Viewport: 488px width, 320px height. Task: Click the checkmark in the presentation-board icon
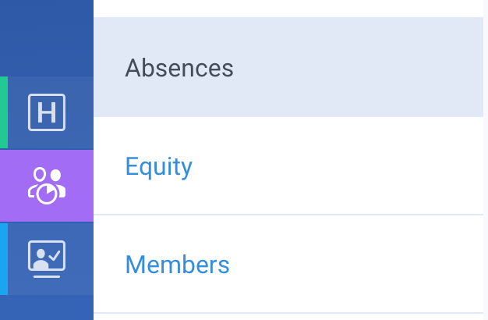55,256
